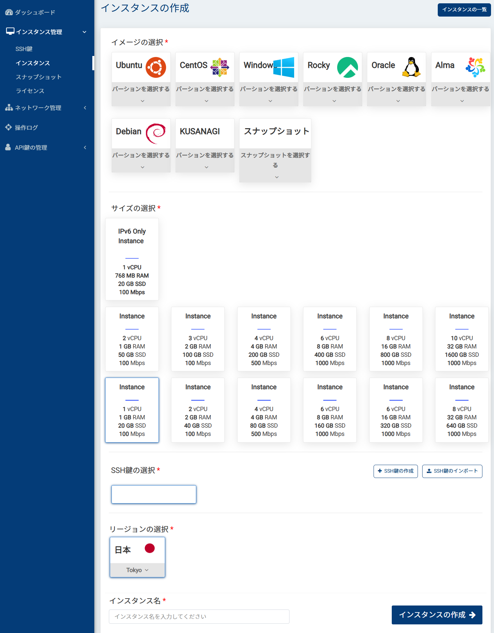This screenshot has width=494, height=633.
Task: Click the Japan flag red circle
Action: (150, 549)
